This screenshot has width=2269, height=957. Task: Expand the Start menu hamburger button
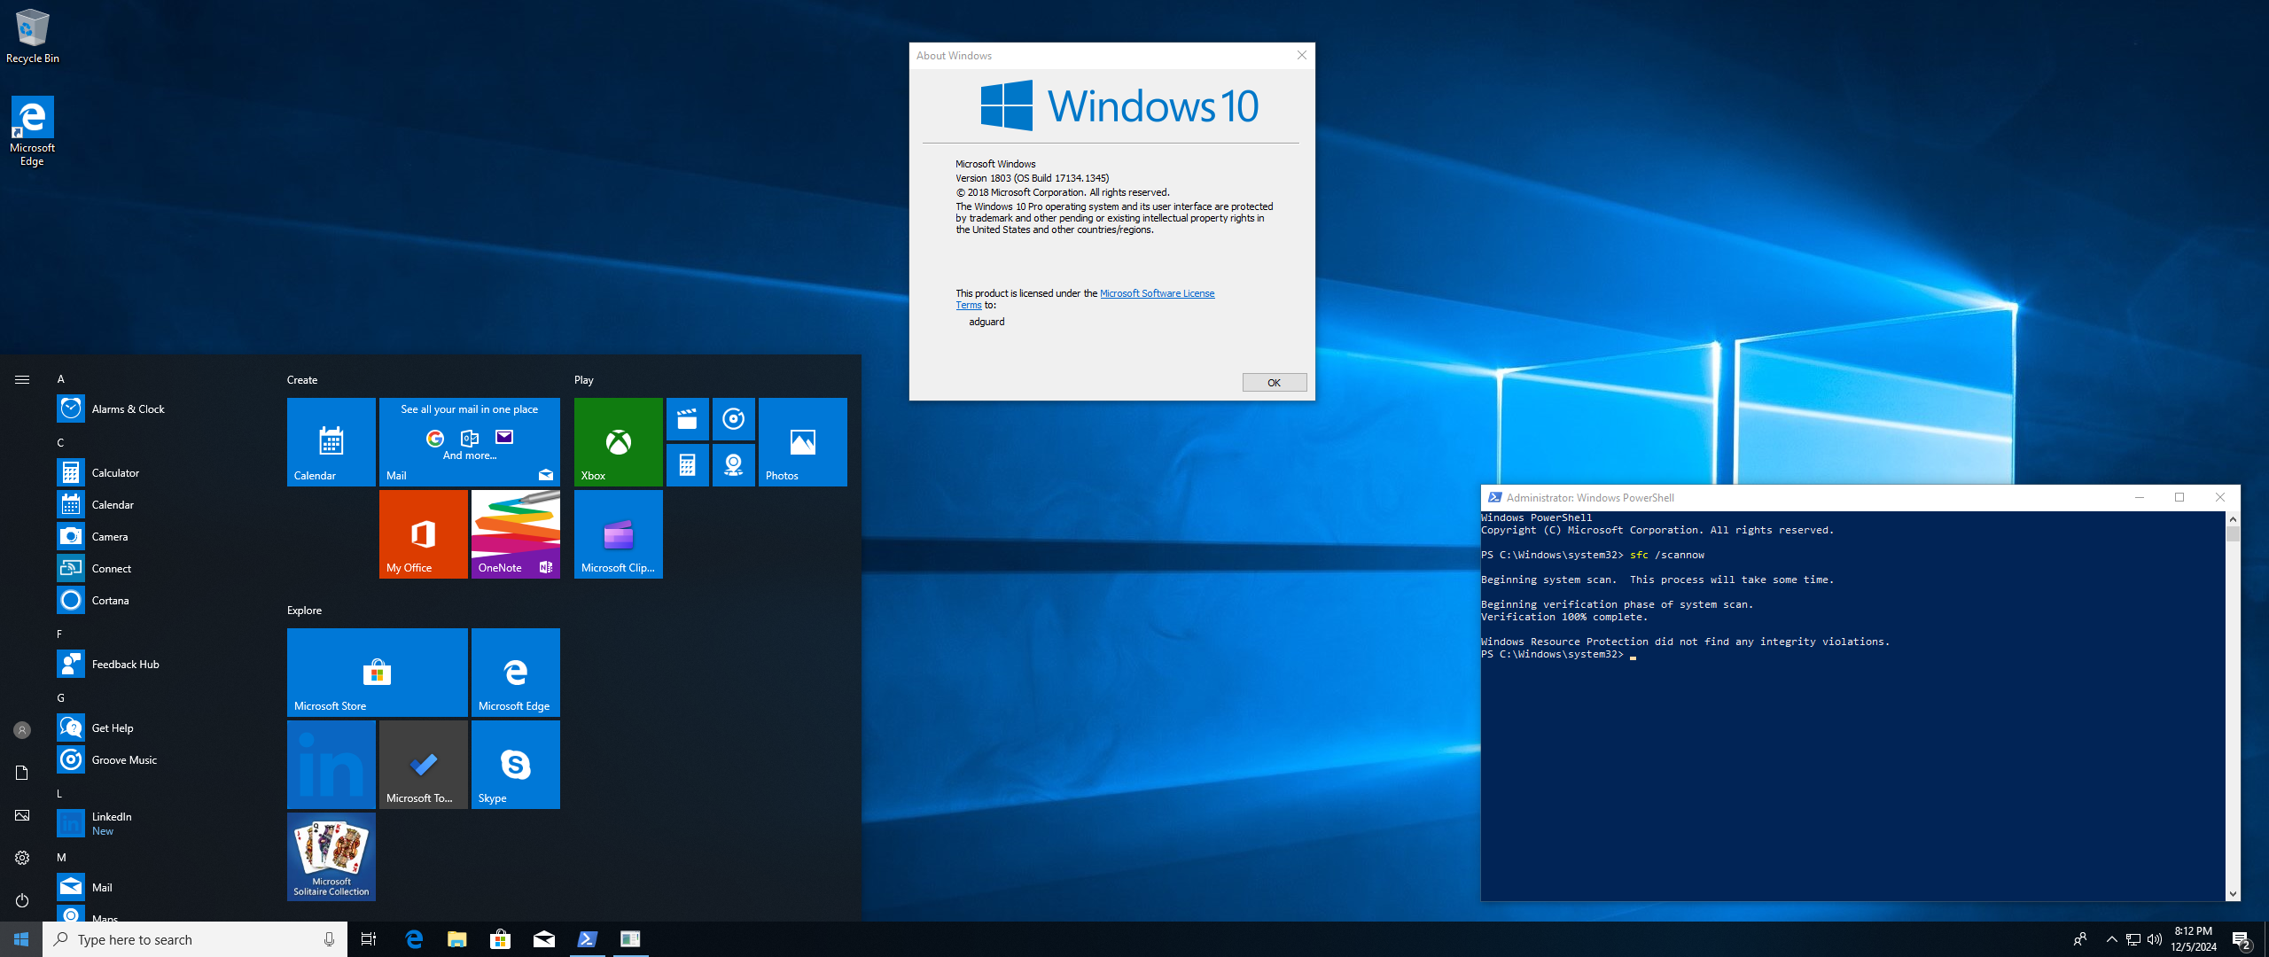(22, 379)
